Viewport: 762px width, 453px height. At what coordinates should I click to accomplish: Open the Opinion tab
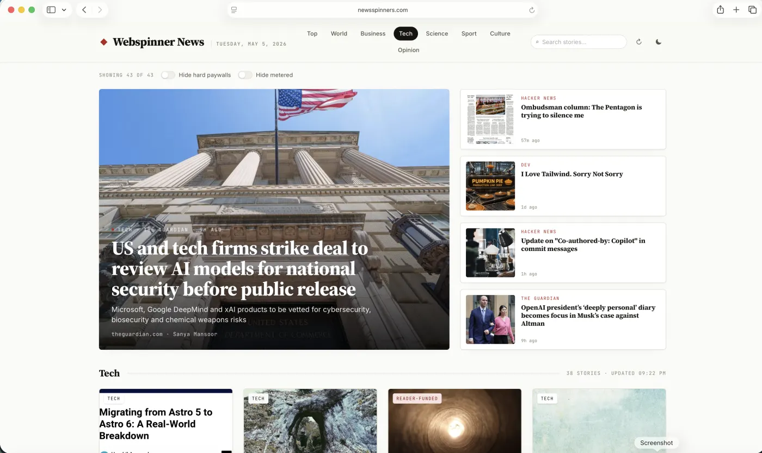tap(408, 50)
